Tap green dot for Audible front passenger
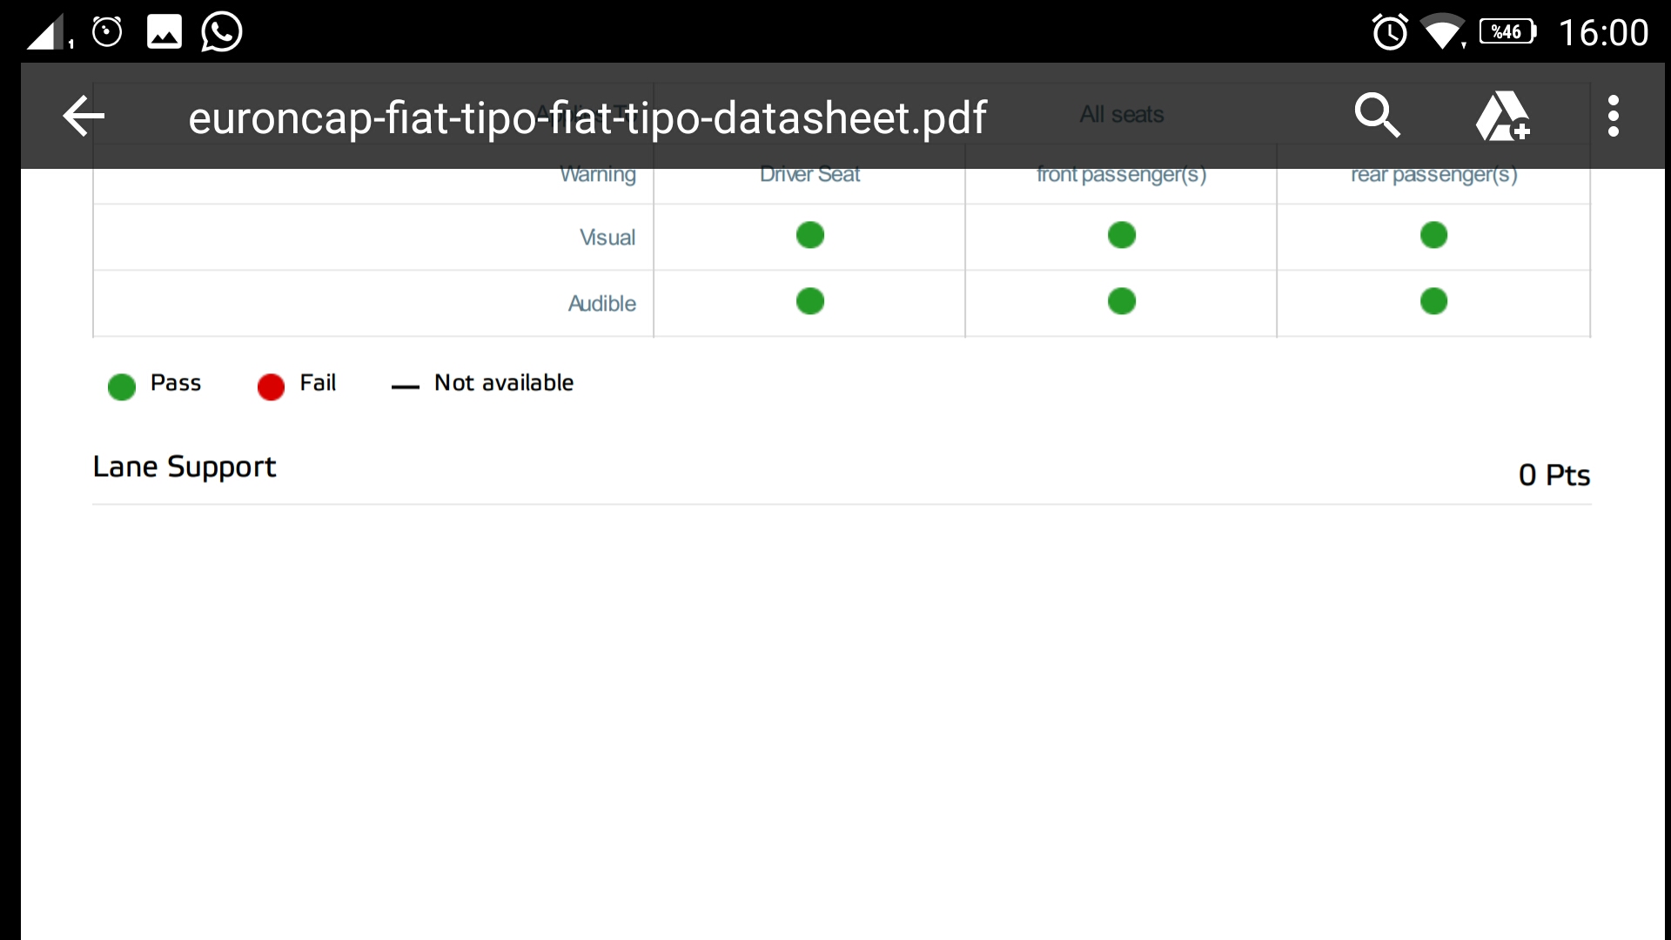The height and width of the screenshot is (940, 1671). click(x=1121, y=301)
